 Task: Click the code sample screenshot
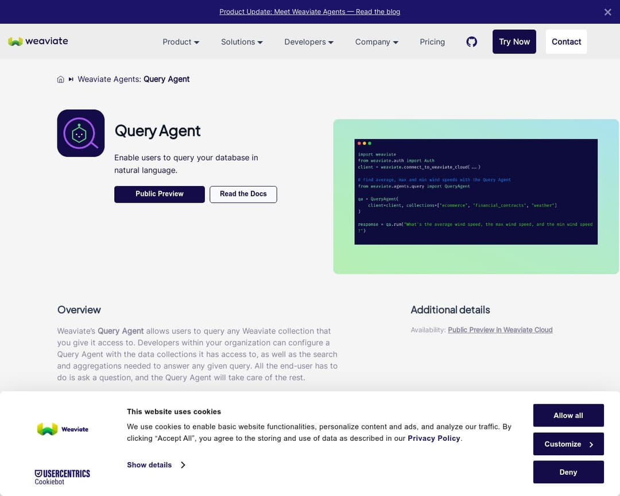click(x=476, y=191)
